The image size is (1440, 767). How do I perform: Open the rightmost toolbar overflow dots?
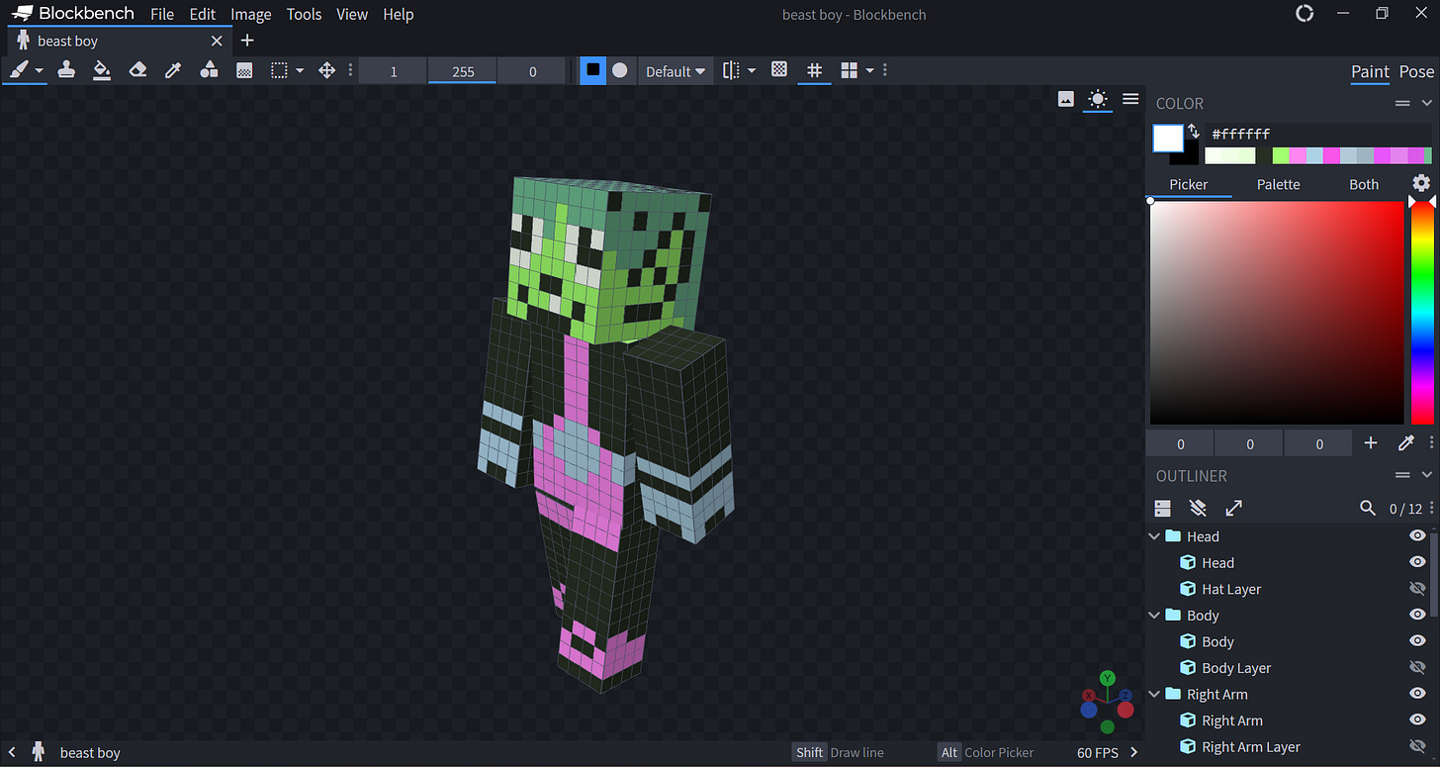coord(884,70)
